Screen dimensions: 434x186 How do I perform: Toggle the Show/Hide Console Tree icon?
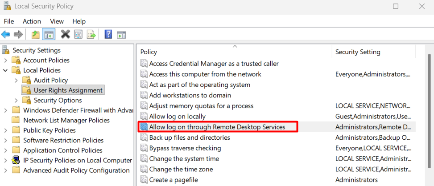point(49,35)
